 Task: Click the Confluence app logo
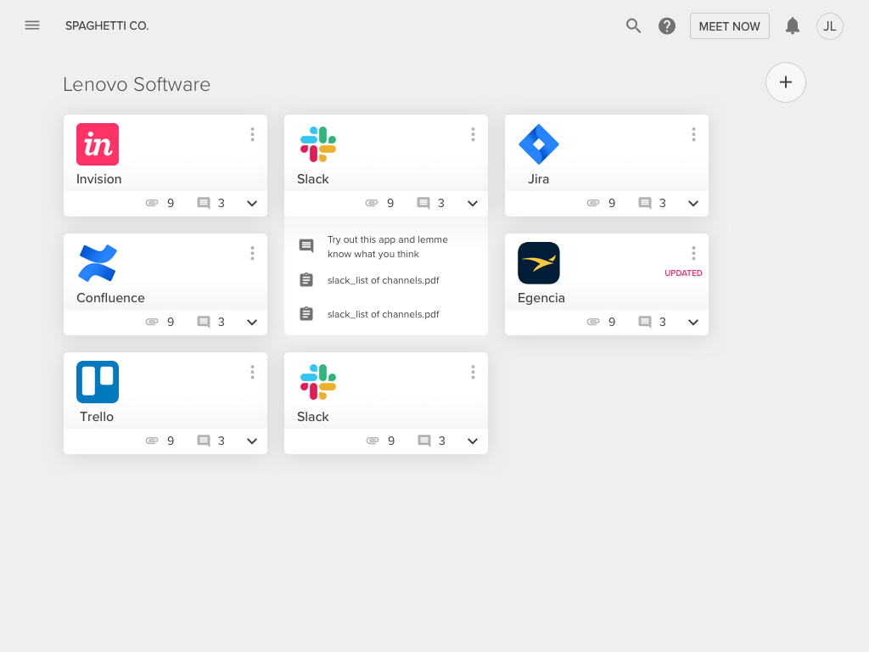pos(98,263)
